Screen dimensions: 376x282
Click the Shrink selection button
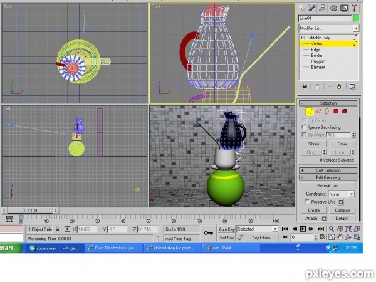(x=314, y=144)
